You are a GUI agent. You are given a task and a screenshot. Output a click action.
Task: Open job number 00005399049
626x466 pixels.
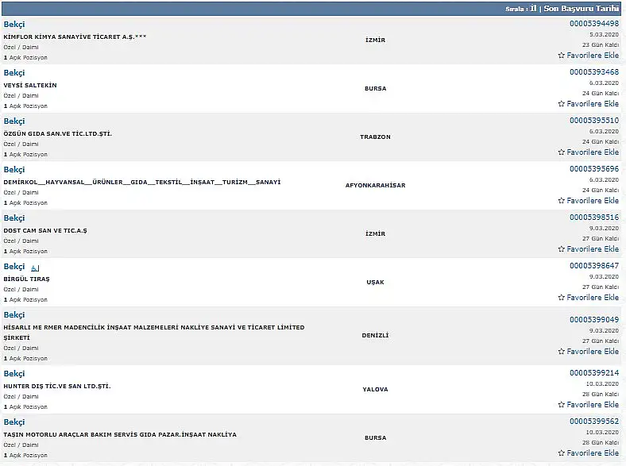(594, 320)
